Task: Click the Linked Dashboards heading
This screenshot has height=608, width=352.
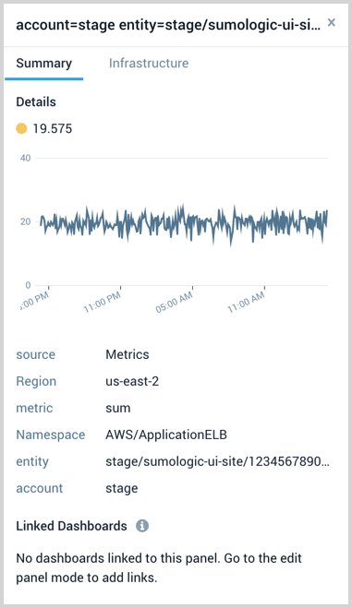Action: [x=71, y=526]
